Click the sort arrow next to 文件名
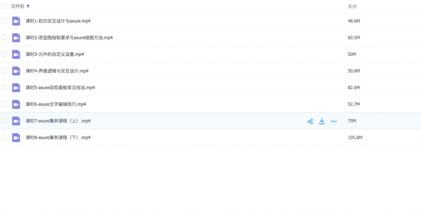Screen dimensions: 421x209 [28, 6]
